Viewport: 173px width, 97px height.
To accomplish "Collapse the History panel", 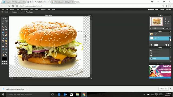I will [x=170, y=48].
